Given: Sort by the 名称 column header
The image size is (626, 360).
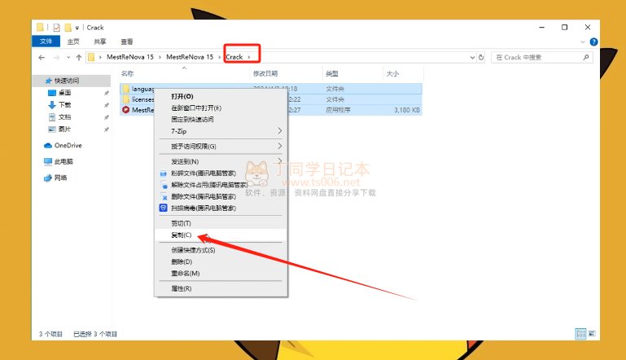Looking at the screenshot, I should [127, 73].
